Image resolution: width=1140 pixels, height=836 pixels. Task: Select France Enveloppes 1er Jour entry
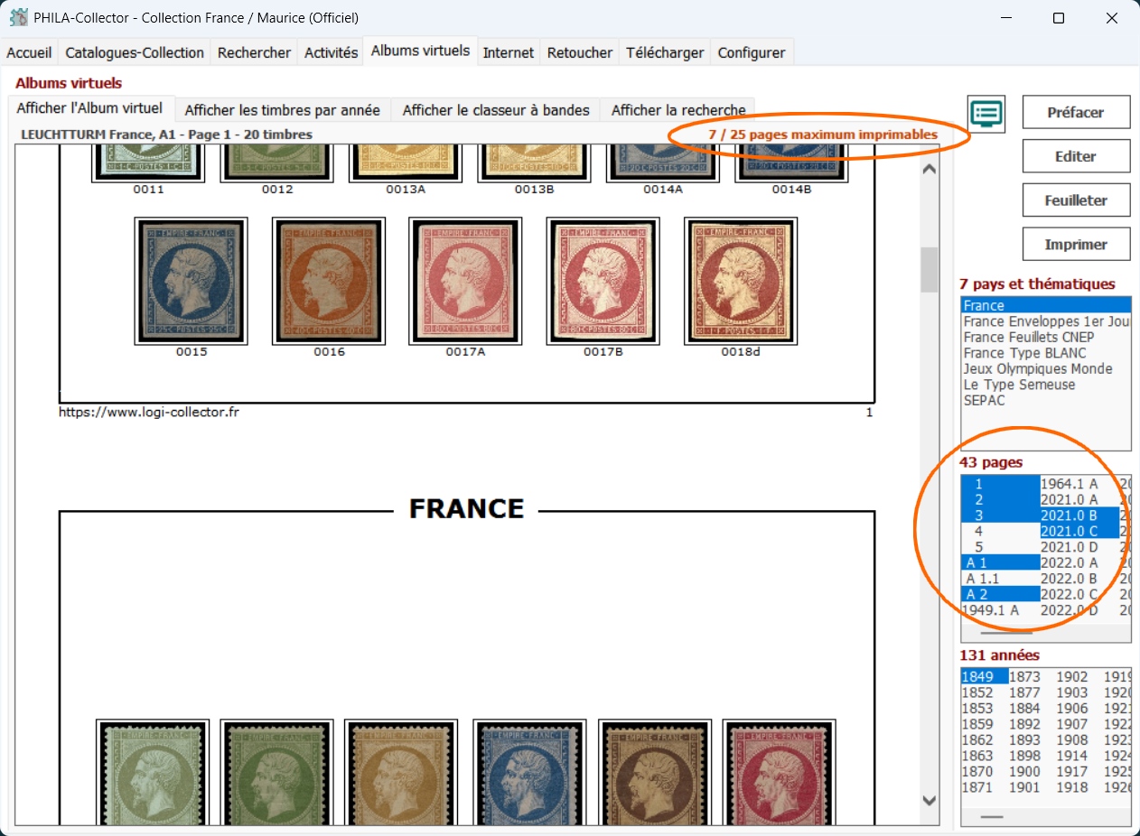pos(1046,321)
